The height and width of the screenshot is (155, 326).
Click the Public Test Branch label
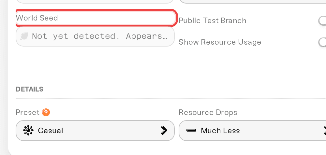213,21
